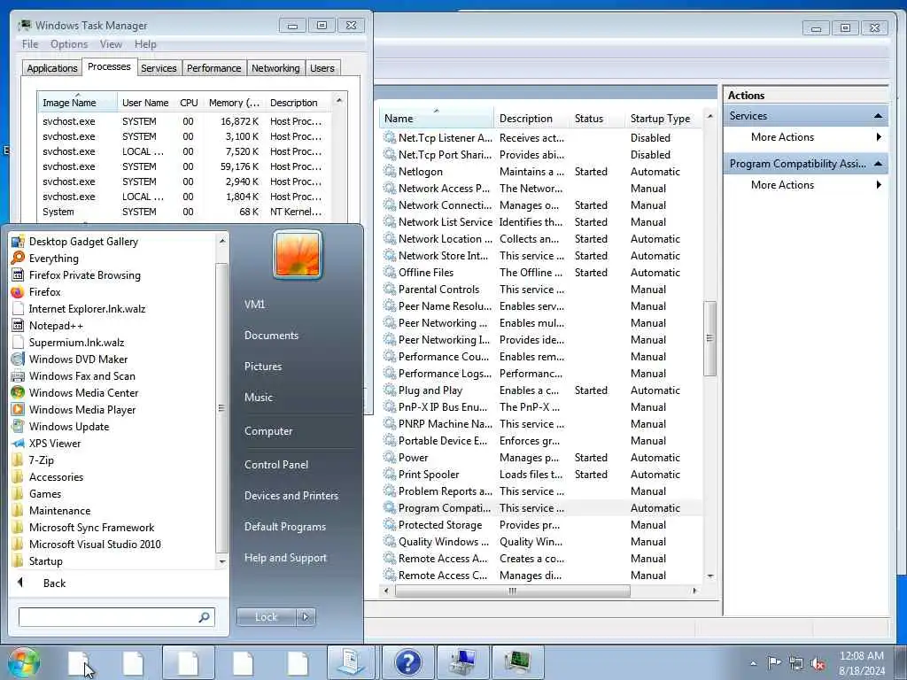The image size is (907, 680).
Task: Expand the 7-Zip folder
Action: click(x=41, y=460)
